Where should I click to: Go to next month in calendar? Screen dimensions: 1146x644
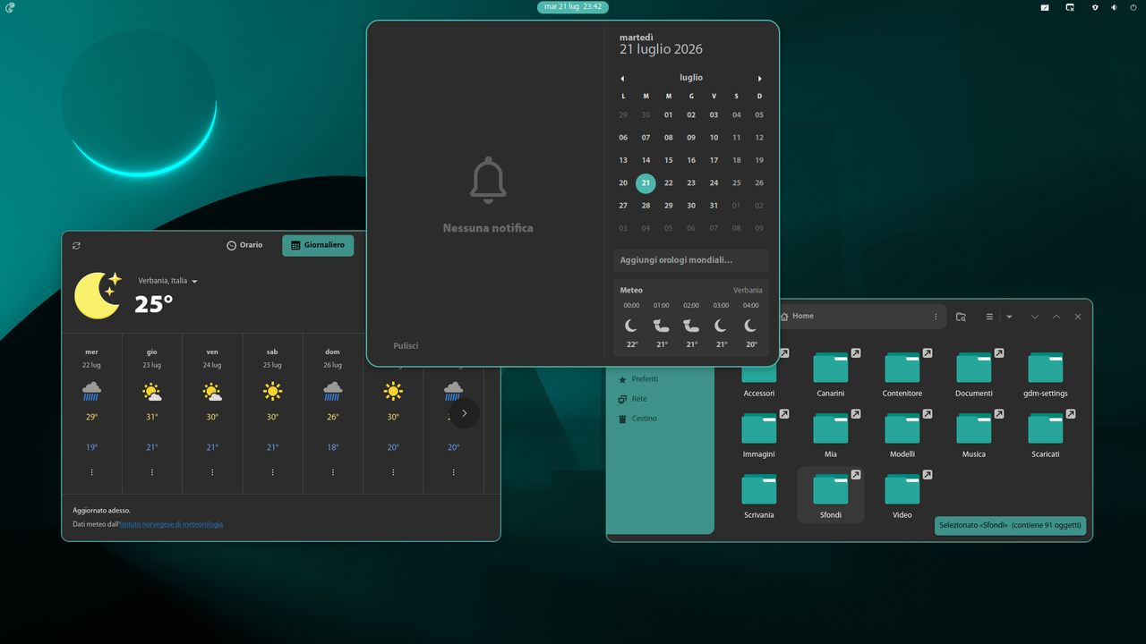pyautogui.click(x=760, y=79)
